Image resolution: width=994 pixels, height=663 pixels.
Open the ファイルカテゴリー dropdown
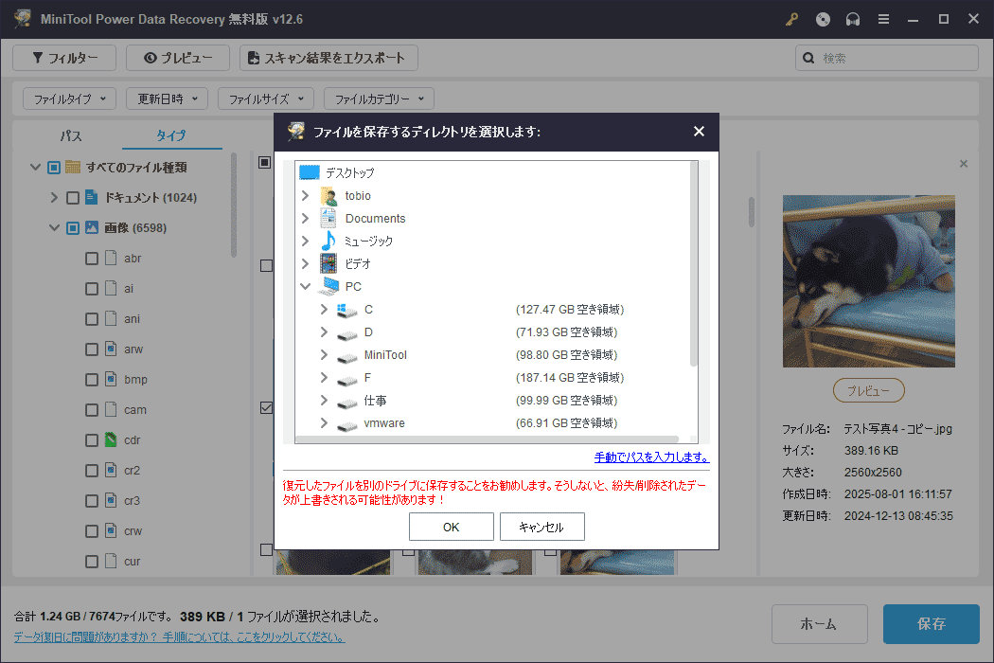[379, 98]
